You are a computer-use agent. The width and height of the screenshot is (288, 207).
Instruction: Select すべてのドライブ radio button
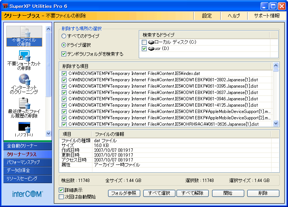64,36
